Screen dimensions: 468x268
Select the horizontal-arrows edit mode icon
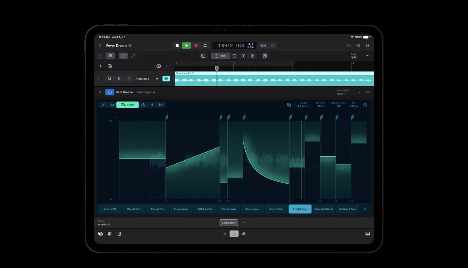[x=161, y=105]
